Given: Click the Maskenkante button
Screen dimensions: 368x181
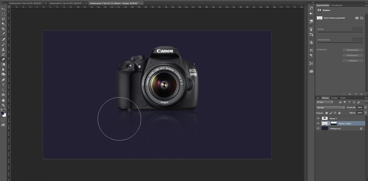Looking at the screenshot, I should 353,51.
